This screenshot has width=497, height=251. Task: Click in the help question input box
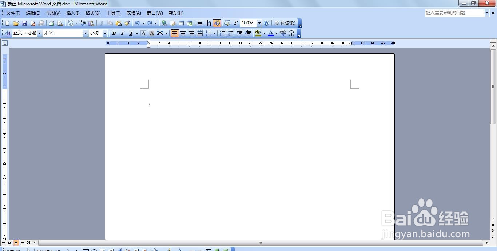pyautogui.click(x=455, y=13)
